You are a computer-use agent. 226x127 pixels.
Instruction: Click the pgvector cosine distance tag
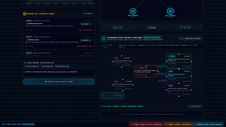(152, 38)
